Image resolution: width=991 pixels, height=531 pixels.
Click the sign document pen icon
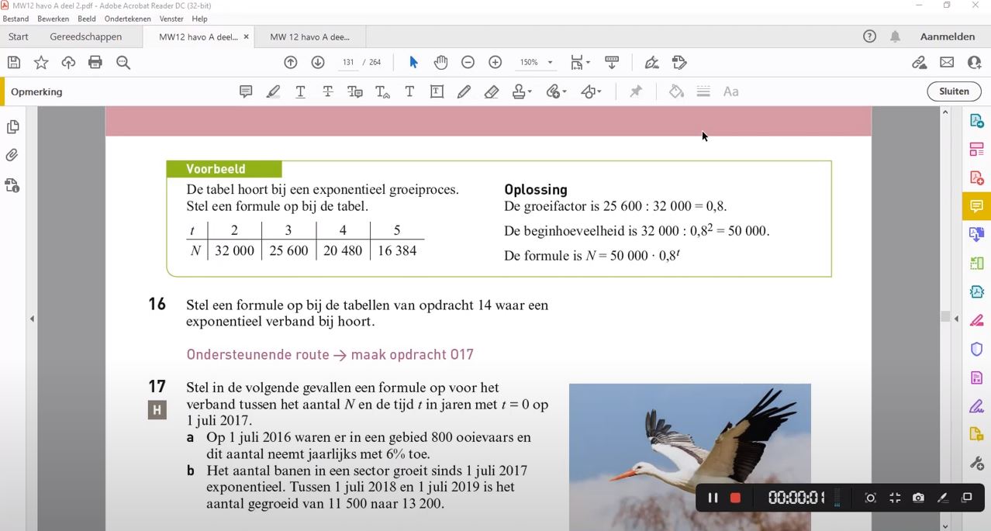point(652,62)
